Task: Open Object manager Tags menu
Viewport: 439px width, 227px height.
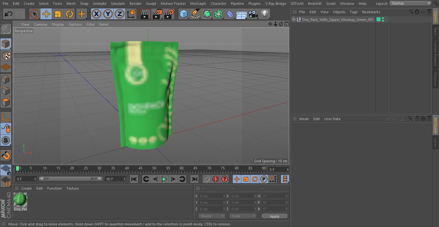Action: [354, 12]
